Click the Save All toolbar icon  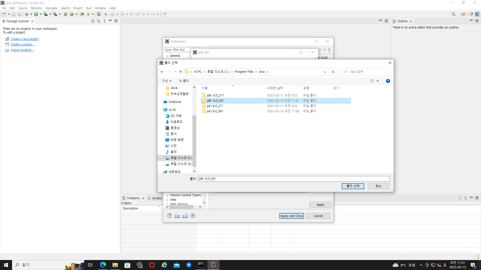tap(19, 14)
